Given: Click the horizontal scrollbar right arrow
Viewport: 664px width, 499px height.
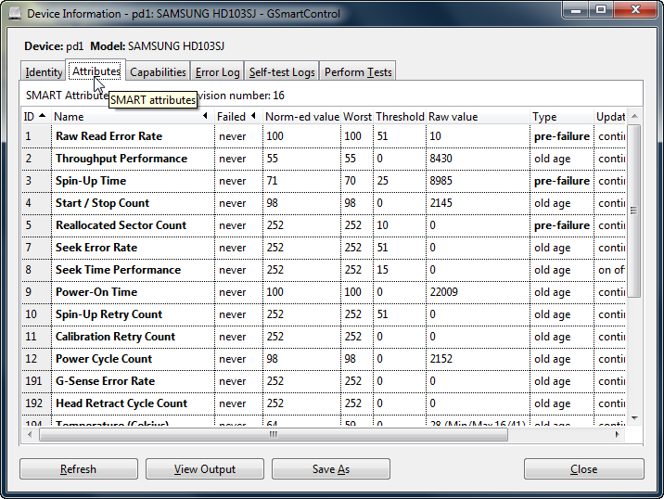Looking at the screenshot, I should pos(617,434).
